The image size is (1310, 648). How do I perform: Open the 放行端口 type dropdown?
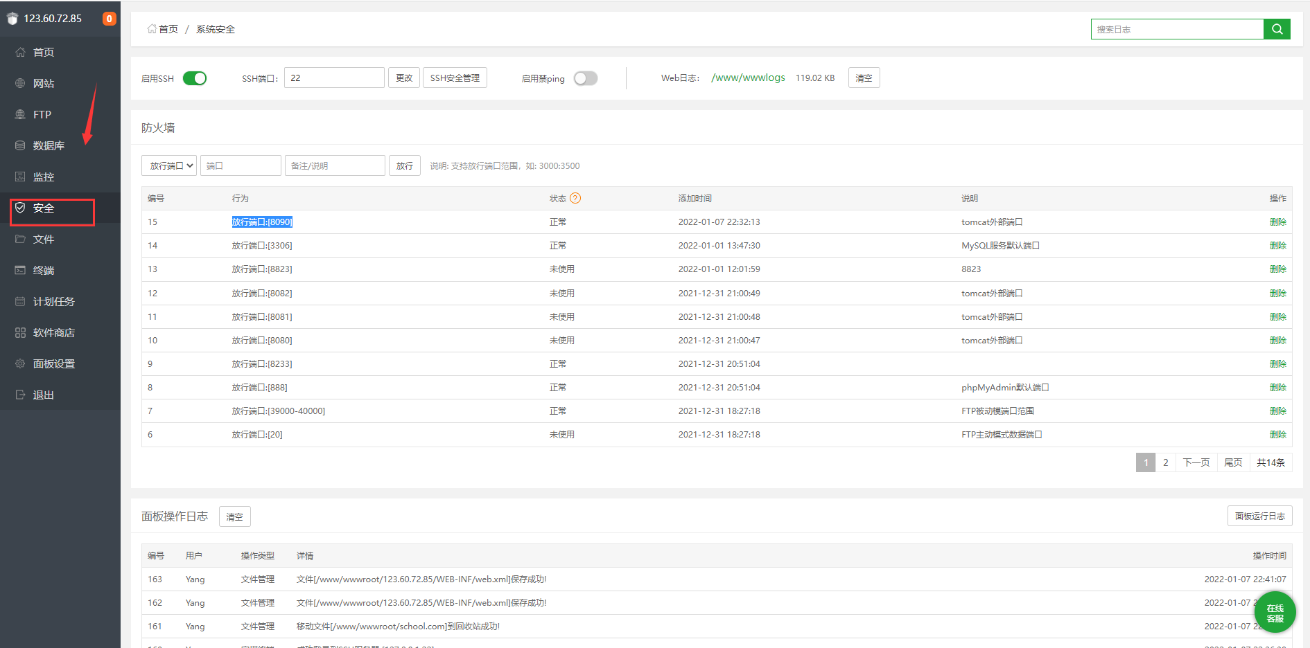pyautogui.click(x=169, y=165)
